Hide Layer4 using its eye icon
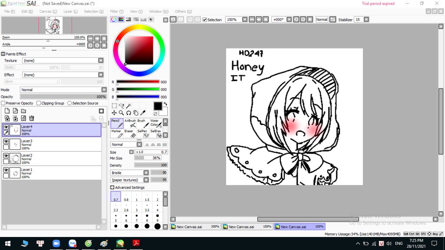The width and height of the screenshot is (445, 250). (x=6, y=127)
